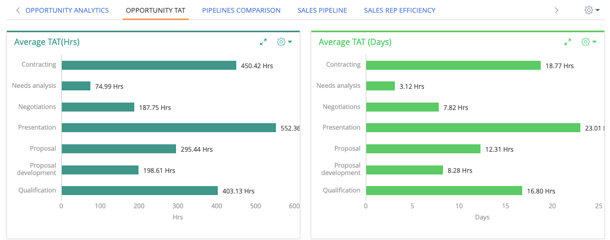Select the Negotiations bar in hours chart
The image size is (610, 240).
(98, 107)
